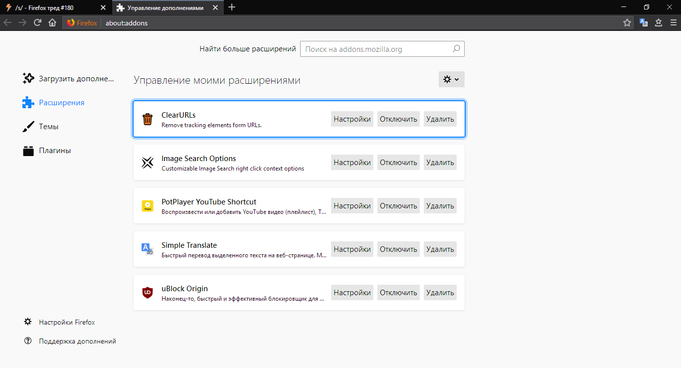Open the Темы category
Screen dimensions: 681x368
(40, 127)
